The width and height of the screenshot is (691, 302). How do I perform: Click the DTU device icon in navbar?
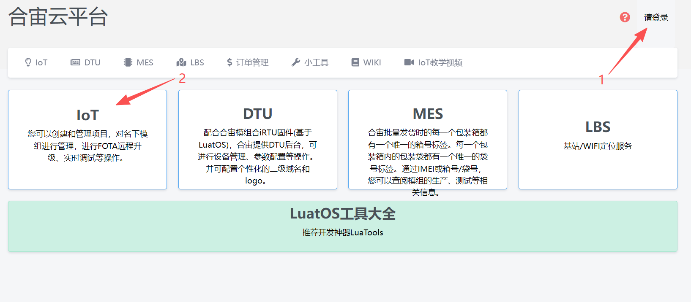point(75,62)
